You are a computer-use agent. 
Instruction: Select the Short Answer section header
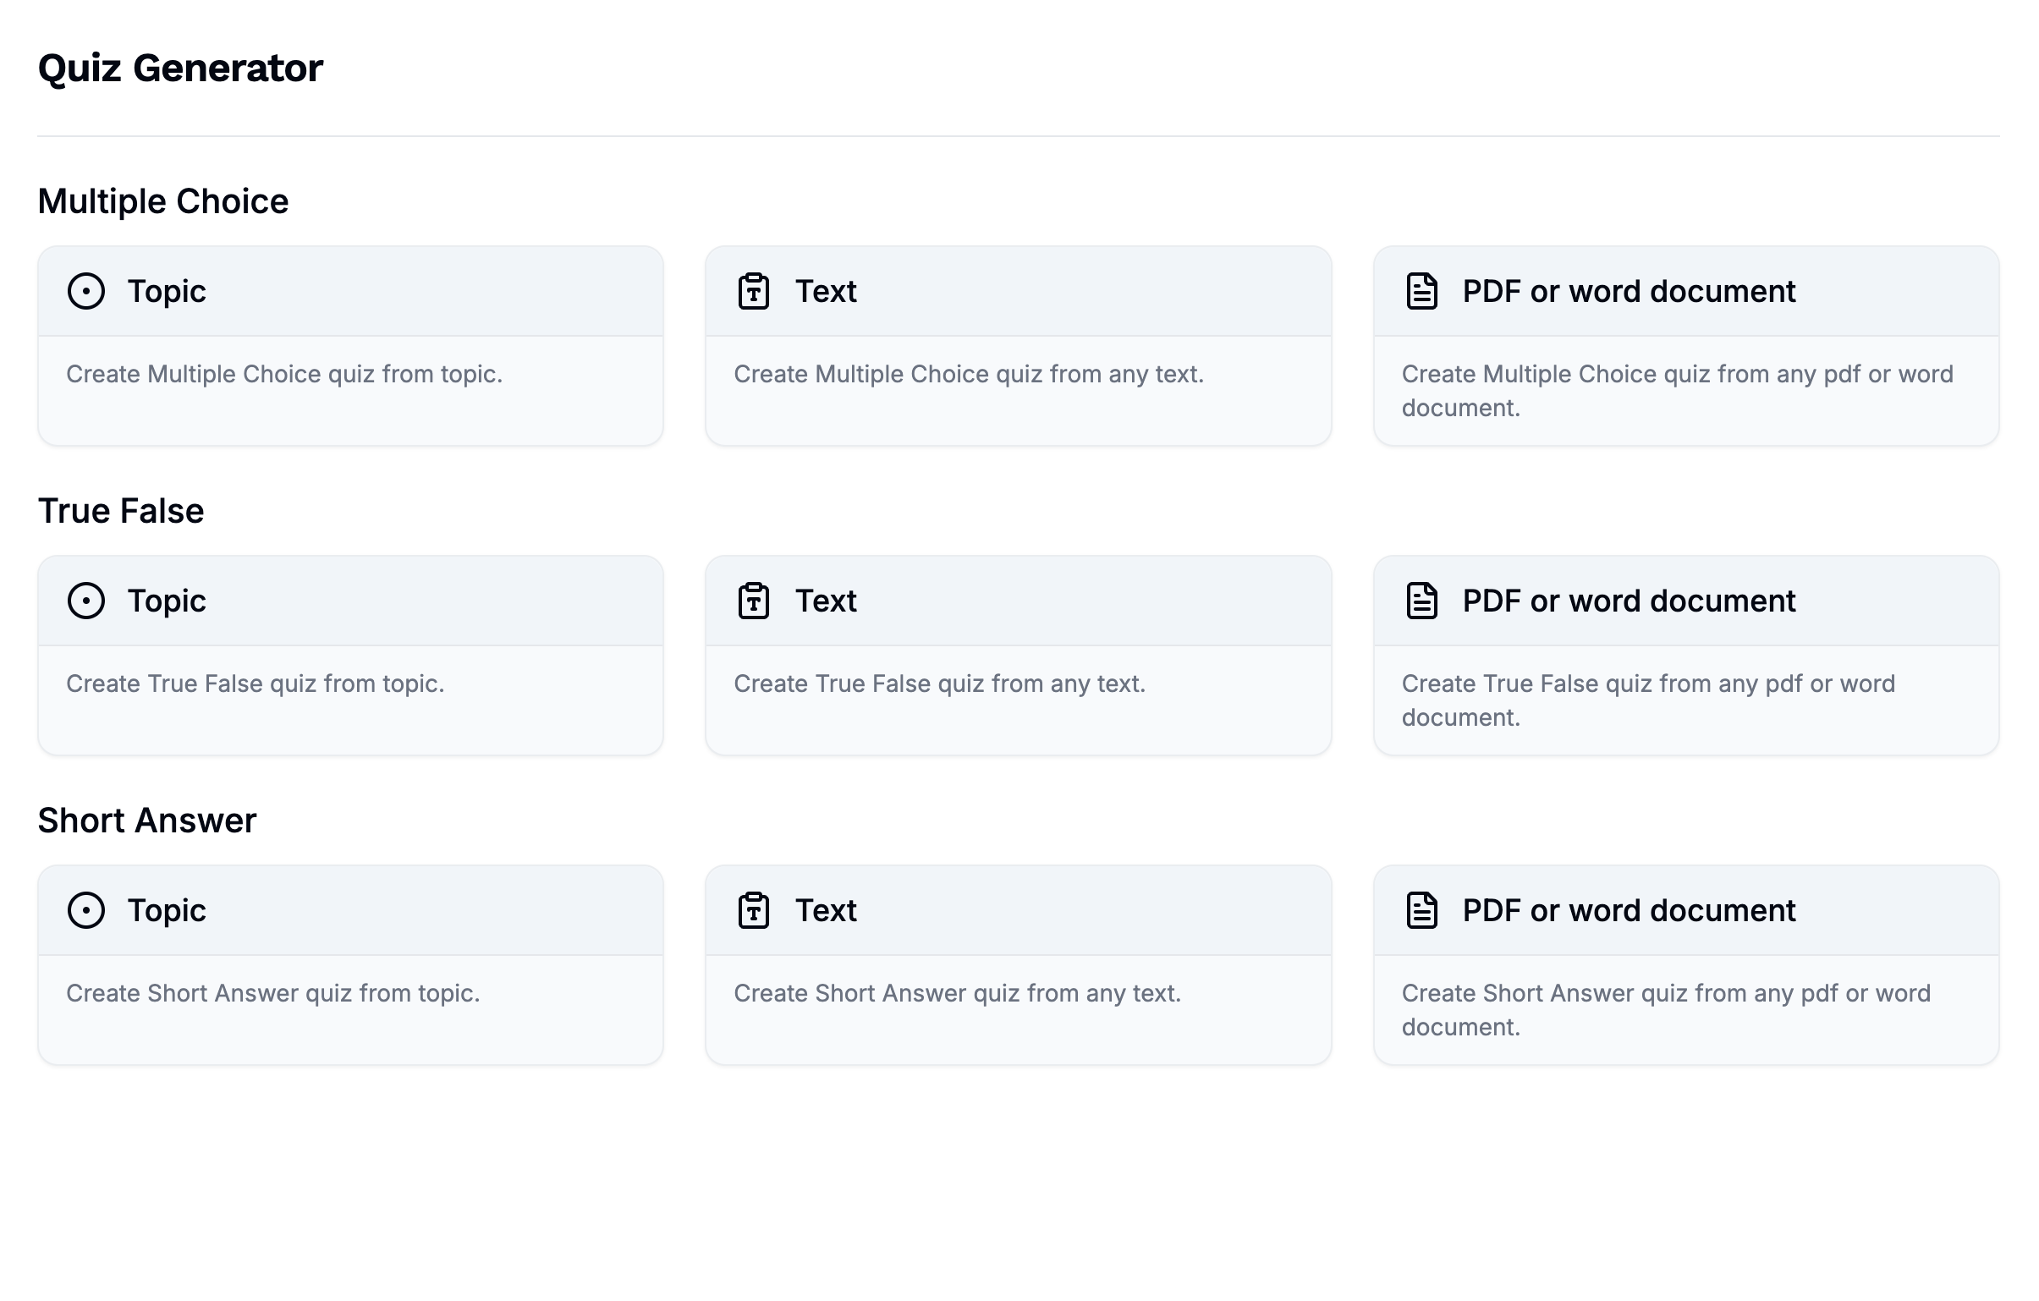pos(149,820)
